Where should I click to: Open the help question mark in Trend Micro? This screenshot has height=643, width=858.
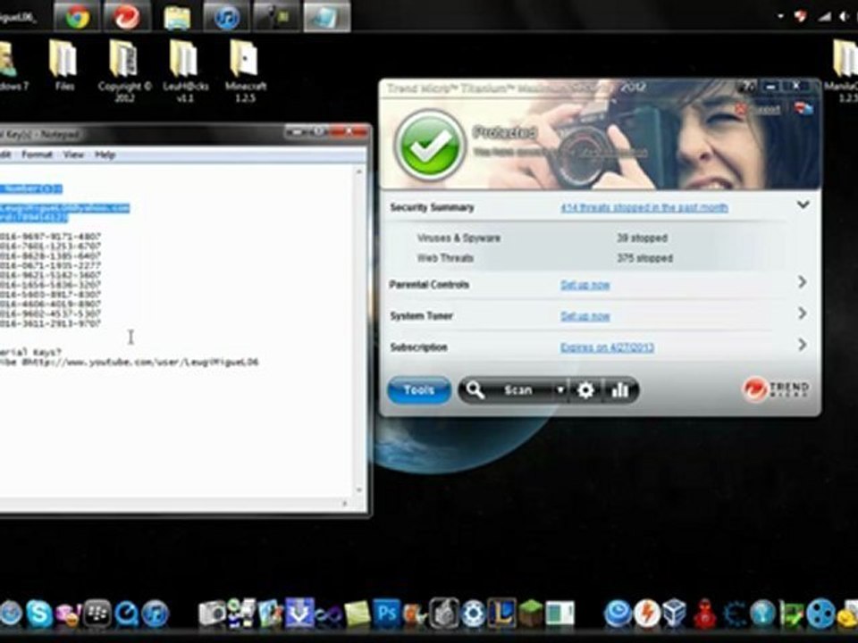747,87
